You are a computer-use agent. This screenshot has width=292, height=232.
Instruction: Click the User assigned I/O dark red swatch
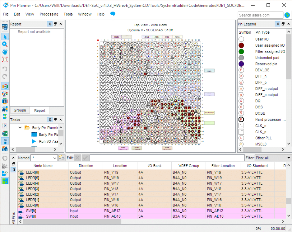pyautogui.click(x=241, y=45)
